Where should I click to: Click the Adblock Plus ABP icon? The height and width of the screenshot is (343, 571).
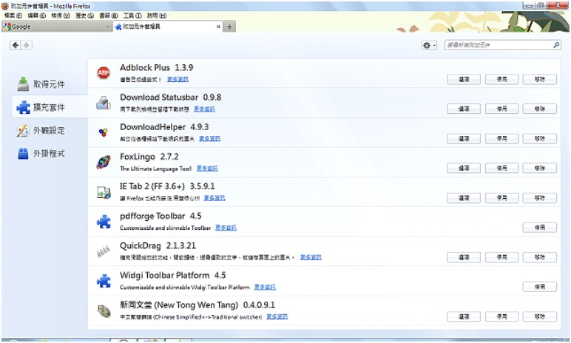point(104,73)
